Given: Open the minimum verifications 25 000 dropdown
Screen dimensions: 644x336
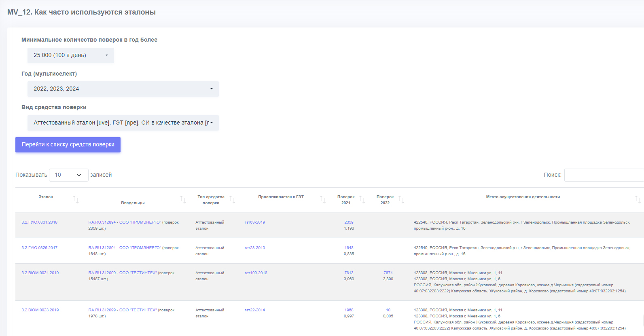Looking at the screenshot, I should click(71, 55).
